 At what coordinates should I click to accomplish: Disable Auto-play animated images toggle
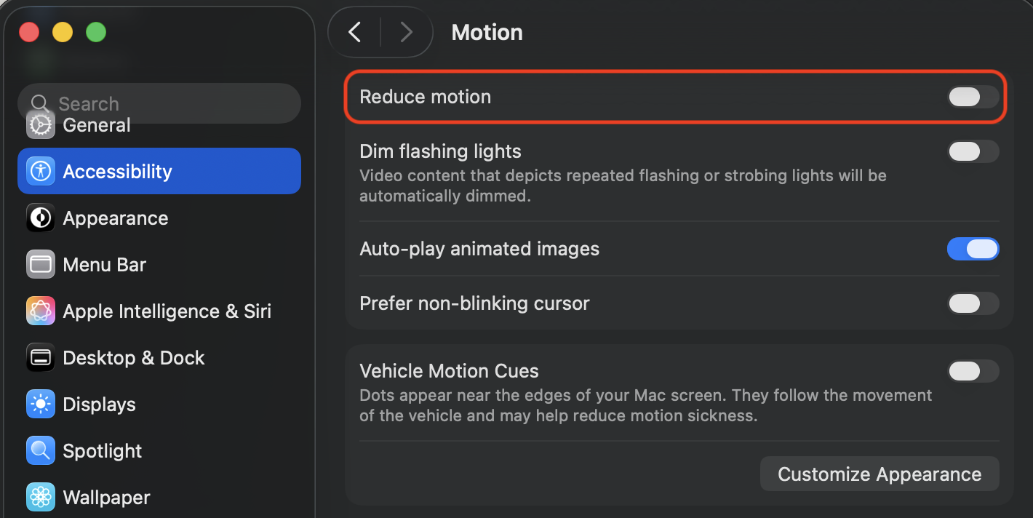(x=973, y=249)
